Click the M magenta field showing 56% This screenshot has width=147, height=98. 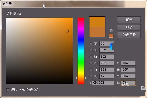[x=128, y=70]
